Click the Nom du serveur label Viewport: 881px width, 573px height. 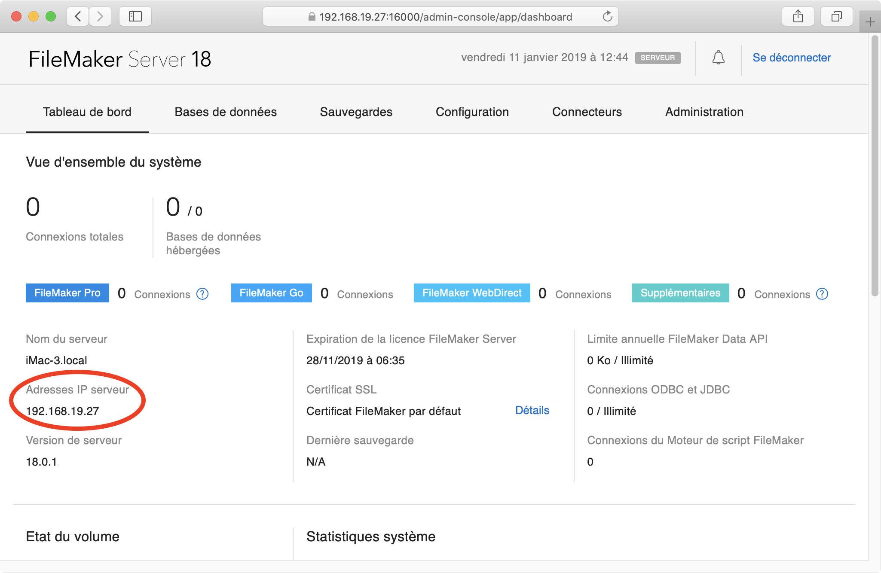(x=67, y=339)
